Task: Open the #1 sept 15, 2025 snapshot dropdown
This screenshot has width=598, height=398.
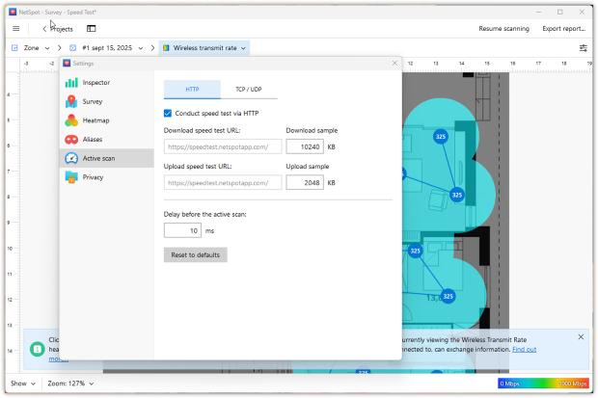Action: pos(113,47)
